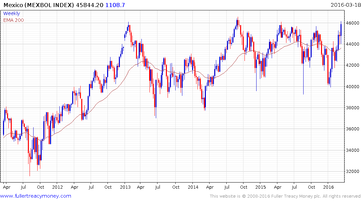Viewport: 361px width, 201px height.
Task: Click the 'Weekly' interval label
Action: (11, 13)
